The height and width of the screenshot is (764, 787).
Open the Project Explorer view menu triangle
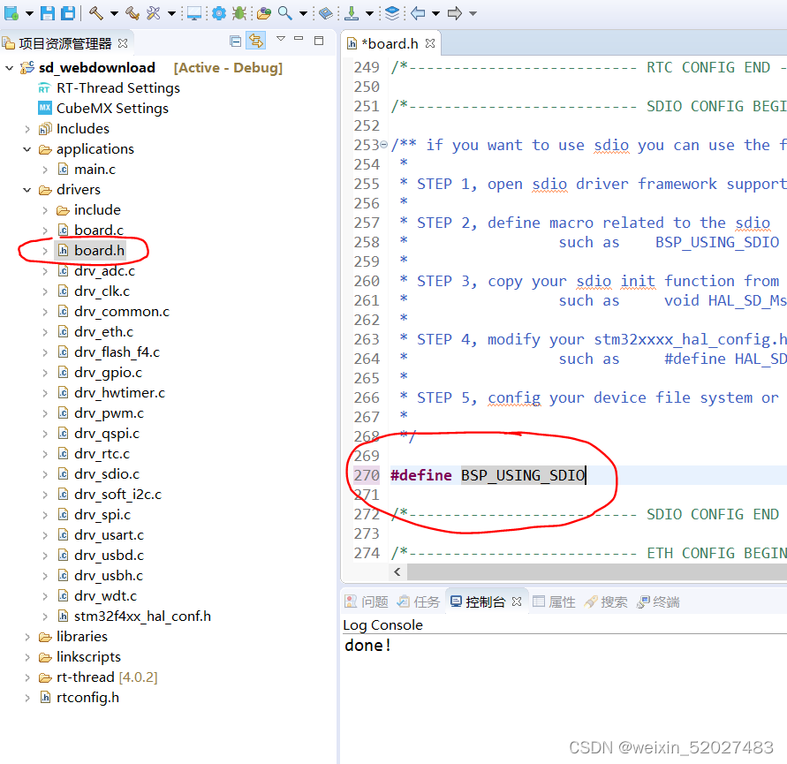click(x=281, y=39)
